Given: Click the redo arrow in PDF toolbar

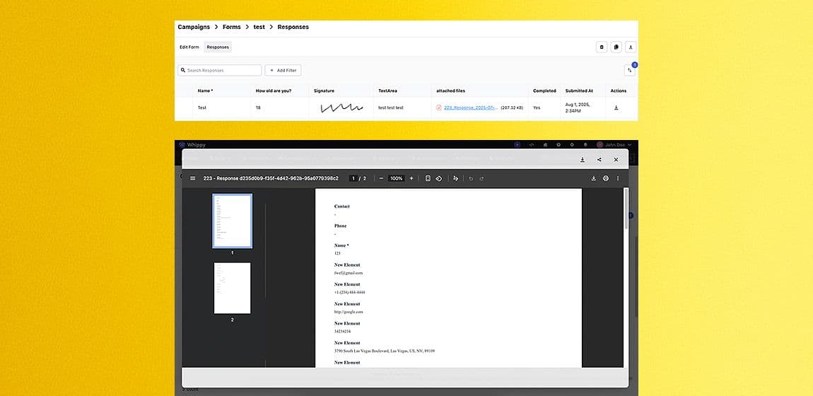Looking at the screenshot, I should [481, 178].
